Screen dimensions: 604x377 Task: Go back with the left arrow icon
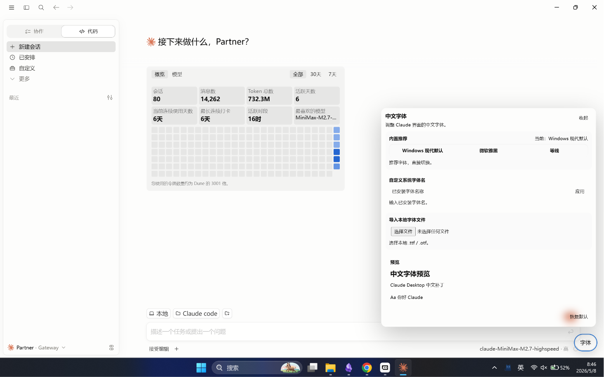[56, 7]
